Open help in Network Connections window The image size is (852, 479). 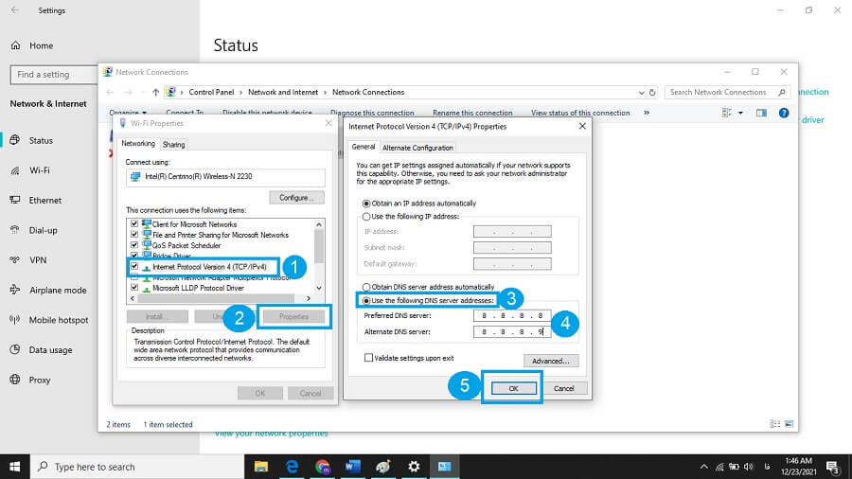[x=784, y=113]
